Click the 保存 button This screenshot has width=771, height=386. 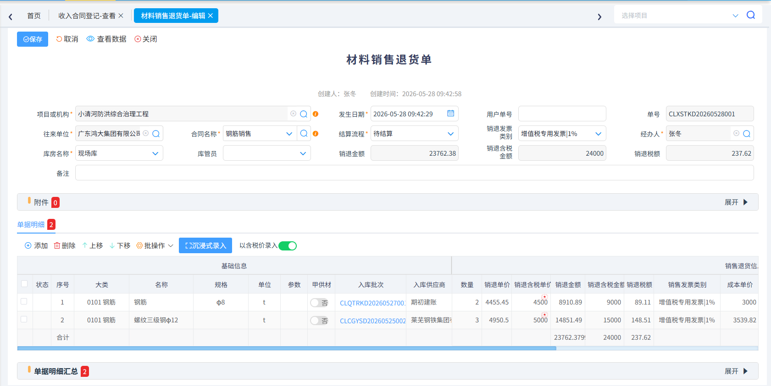tap(33, 39)
